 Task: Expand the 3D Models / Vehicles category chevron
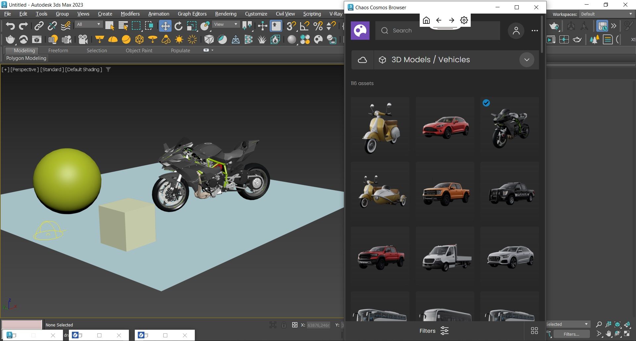[527, 60]
